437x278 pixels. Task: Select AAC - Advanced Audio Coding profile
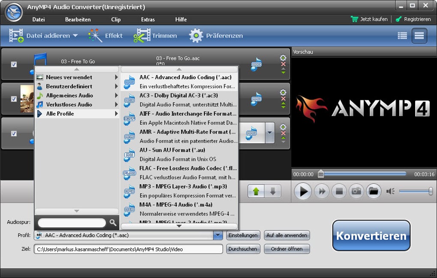click(180, 82)
